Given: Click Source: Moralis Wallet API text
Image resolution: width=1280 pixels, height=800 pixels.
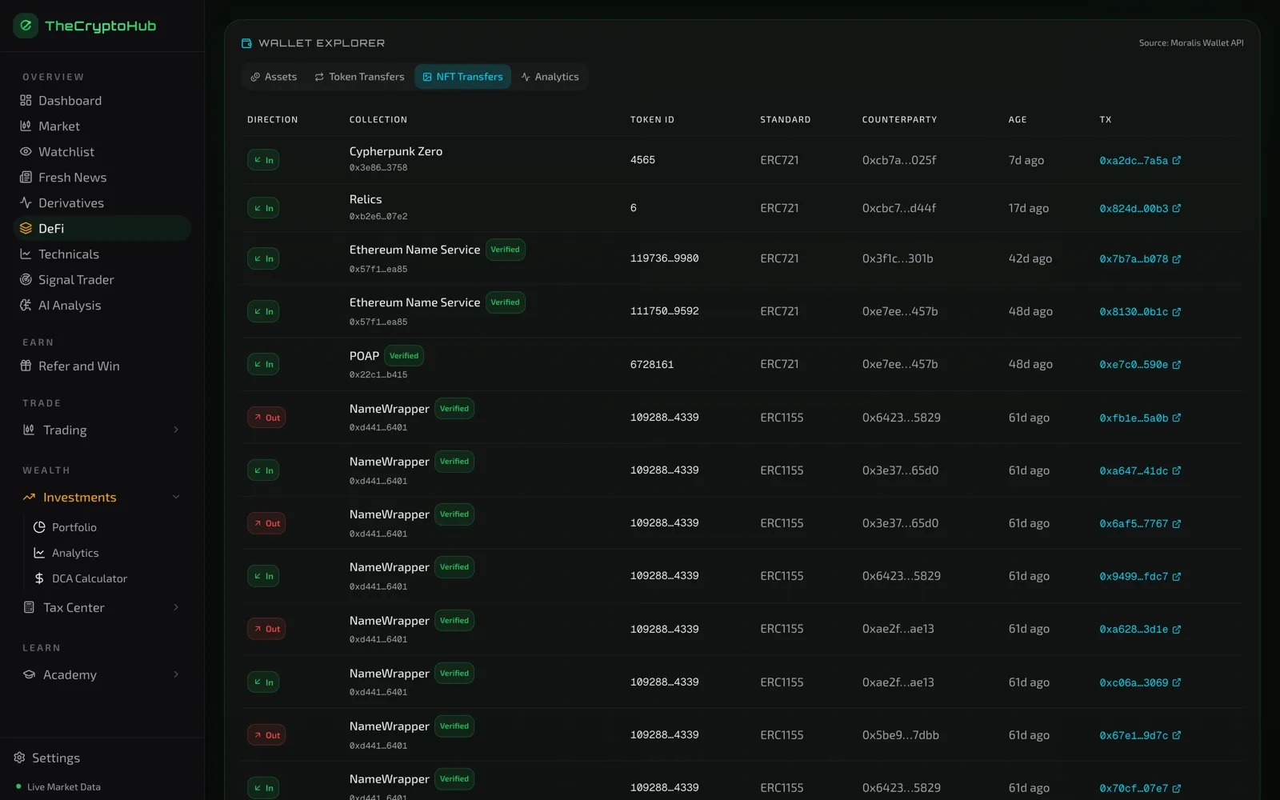Looking at the screenshot, I should pos(1191,43).
